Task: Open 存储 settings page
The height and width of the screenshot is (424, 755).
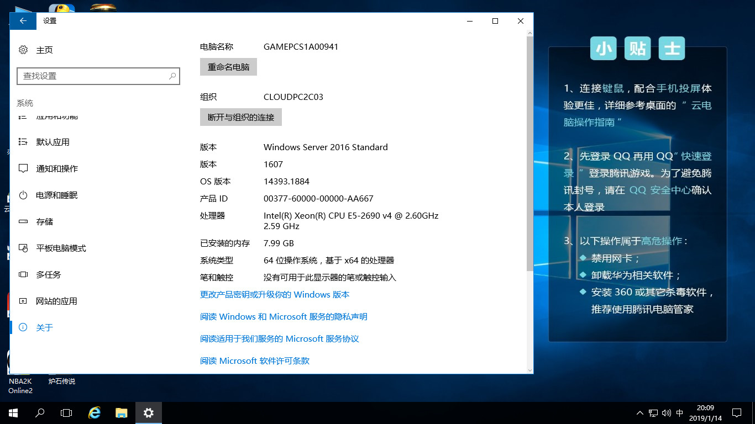Action: point(45,221)
